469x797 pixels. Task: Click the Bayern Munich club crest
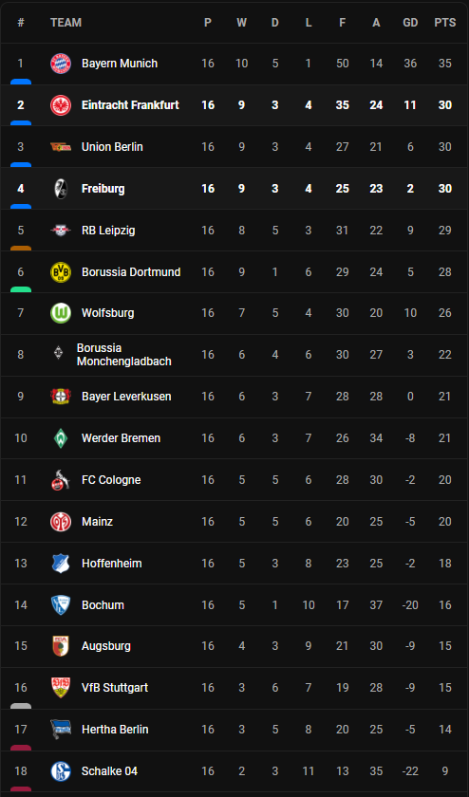[x=61, y=64]
